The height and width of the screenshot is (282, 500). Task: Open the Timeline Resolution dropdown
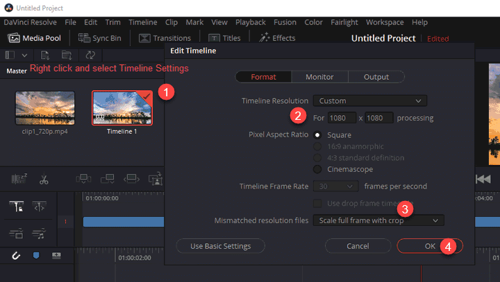pyautogui.click(x=370, y=101)
